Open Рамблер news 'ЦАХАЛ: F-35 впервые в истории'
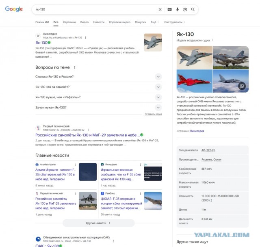 (x=121, y=203)
